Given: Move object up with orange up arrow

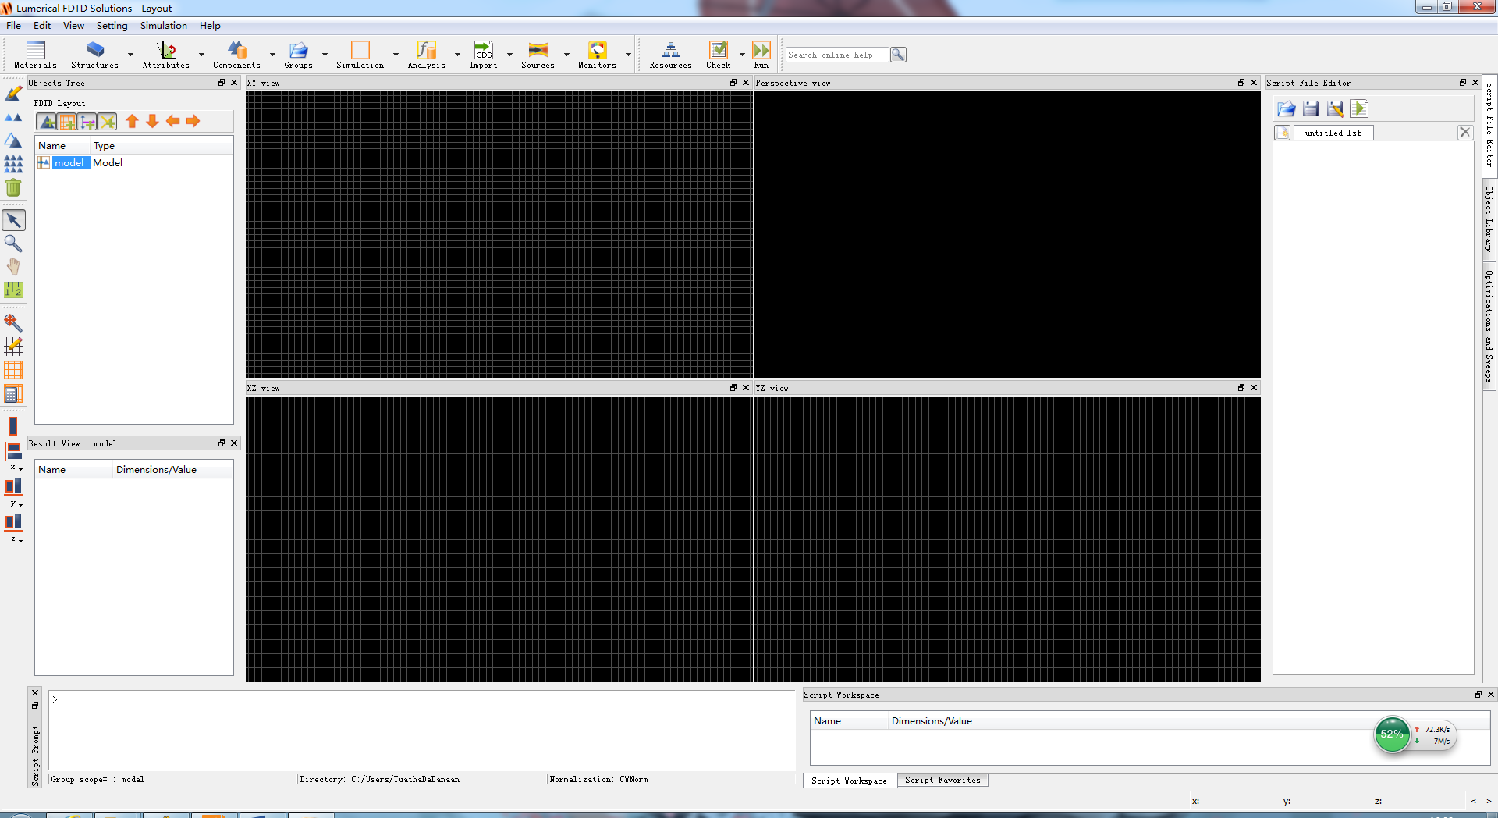Looking at the screenshot, I should click(132, 121).
